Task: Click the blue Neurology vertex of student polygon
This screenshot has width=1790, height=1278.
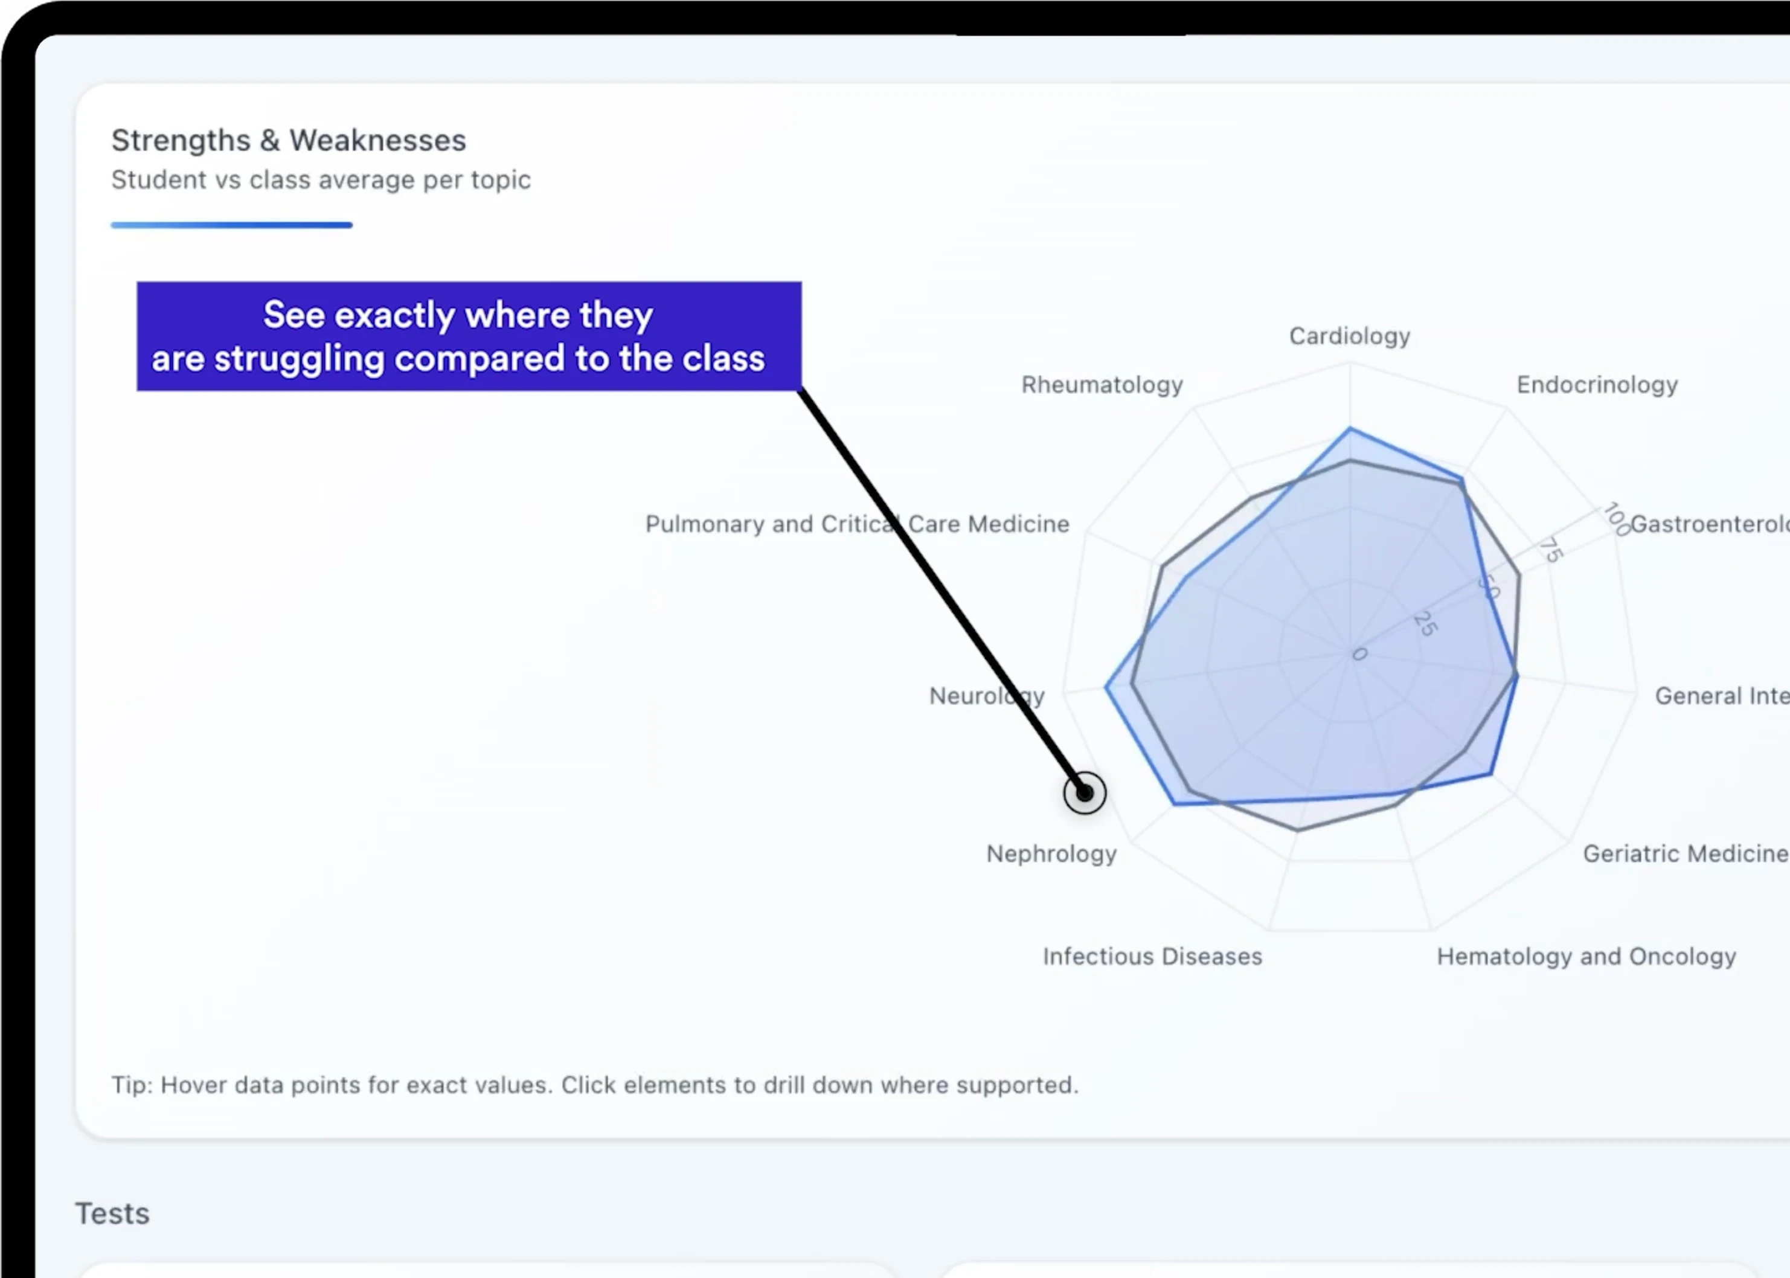Action: click(x=1106, y=687)
